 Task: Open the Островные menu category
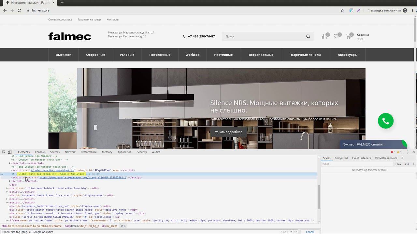coord(96,55)
